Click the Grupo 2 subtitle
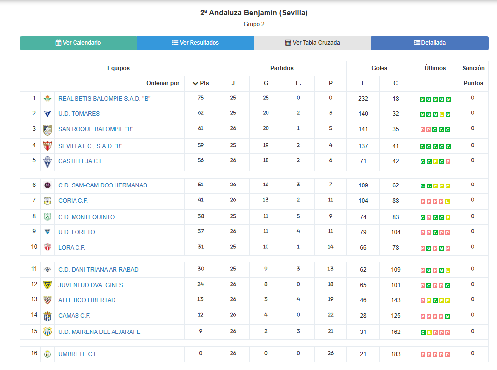This screenshot has width=497, height=370. (x=254, y=24)
